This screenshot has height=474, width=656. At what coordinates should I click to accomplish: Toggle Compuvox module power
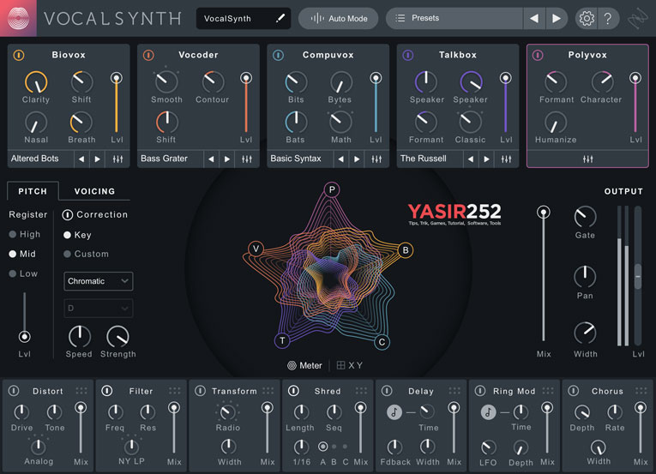(278, 55)
